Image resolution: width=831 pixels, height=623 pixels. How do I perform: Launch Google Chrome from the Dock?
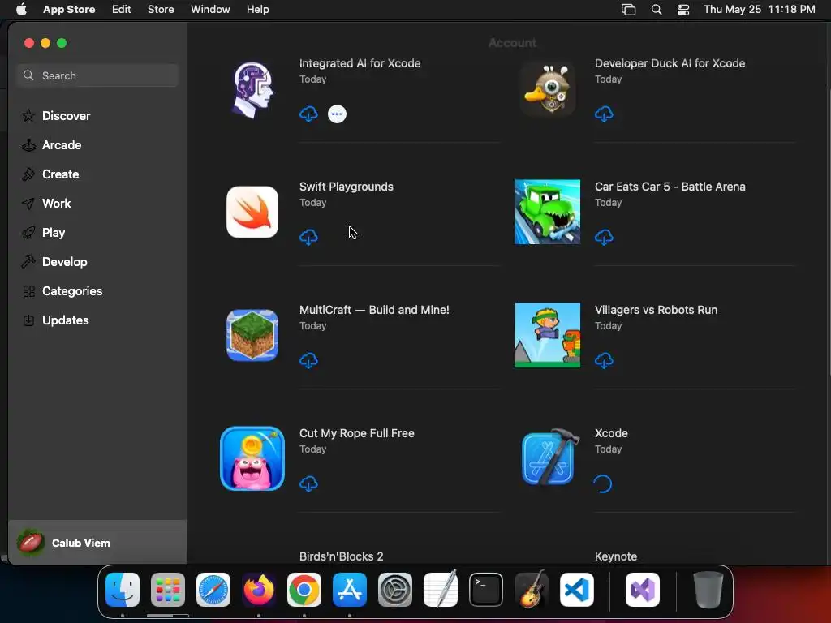click(x=304, y=590)
